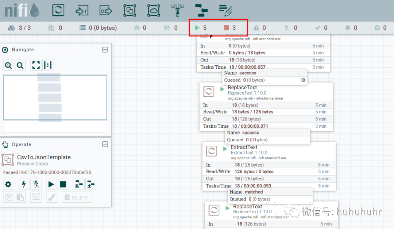Select the Funnel toolbar icon
The image size is (394, 229).
tap(177, 10)
